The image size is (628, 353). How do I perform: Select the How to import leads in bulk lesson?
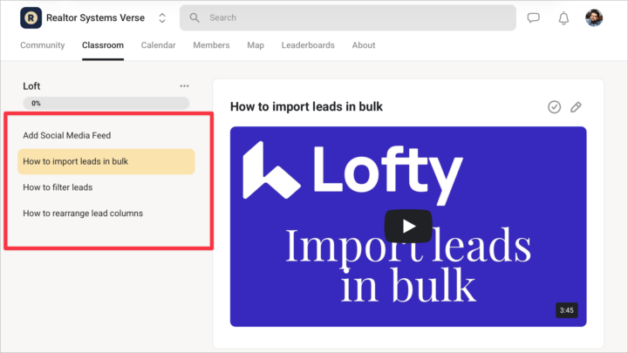[x=106, y=161]
